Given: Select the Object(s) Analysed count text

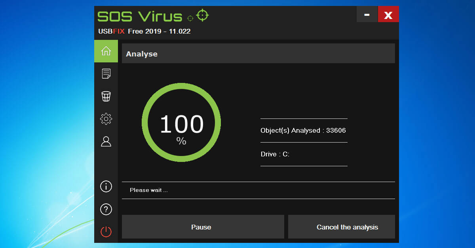Looking at the screenshot, I should click(303, 130).
